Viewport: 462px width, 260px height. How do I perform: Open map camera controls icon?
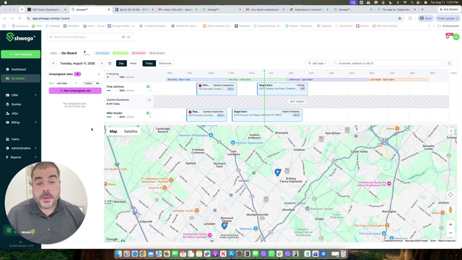(450, 195)
